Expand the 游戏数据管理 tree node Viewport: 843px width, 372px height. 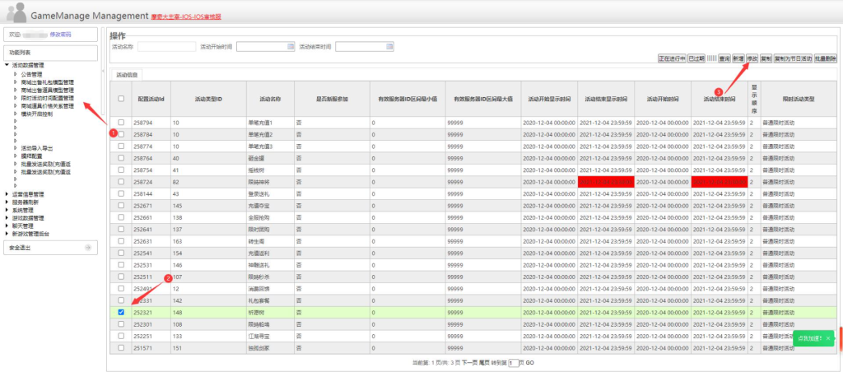pos(7,218)
